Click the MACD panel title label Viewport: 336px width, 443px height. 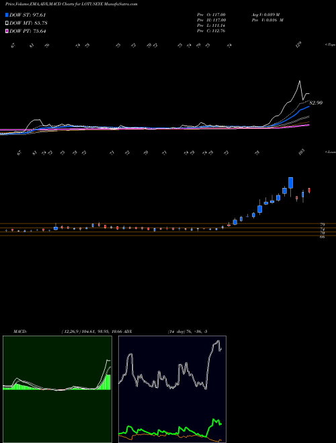click(x=19, y=331)
